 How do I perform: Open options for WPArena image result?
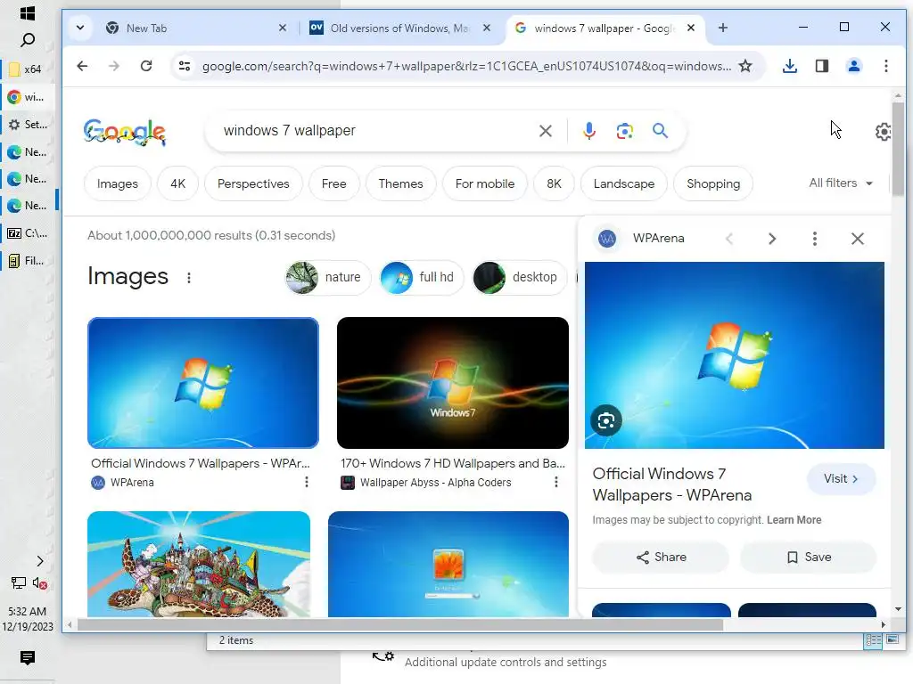[x=307, y=482]
